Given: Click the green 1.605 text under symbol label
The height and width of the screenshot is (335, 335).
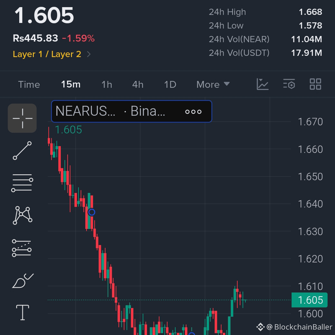Looking at the screenshot, I should [68, 130].
